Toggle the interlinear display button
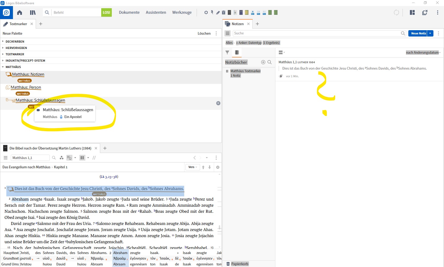444x267 pixels. tap(69, 158)
